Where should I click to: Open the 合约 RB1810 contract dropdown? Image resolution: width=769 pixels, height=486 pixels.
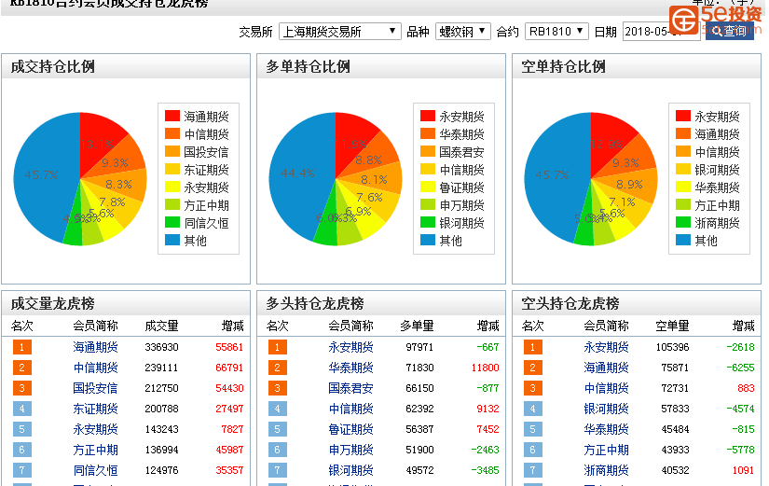coord(556,32)
